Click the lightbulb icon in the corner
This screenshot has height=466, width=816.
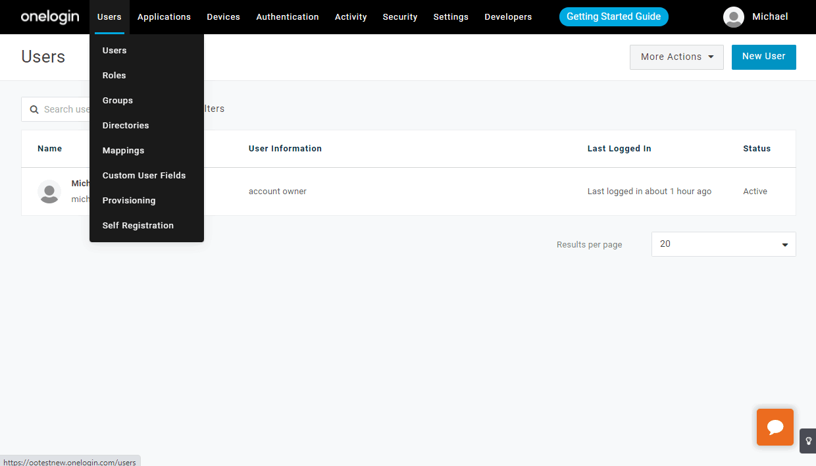(x=808, y=440)
